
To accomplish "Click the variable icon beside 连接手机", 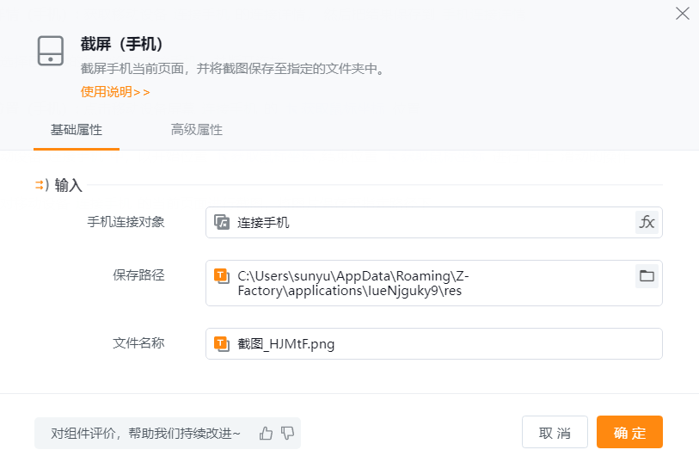I will tap(222, 222).
